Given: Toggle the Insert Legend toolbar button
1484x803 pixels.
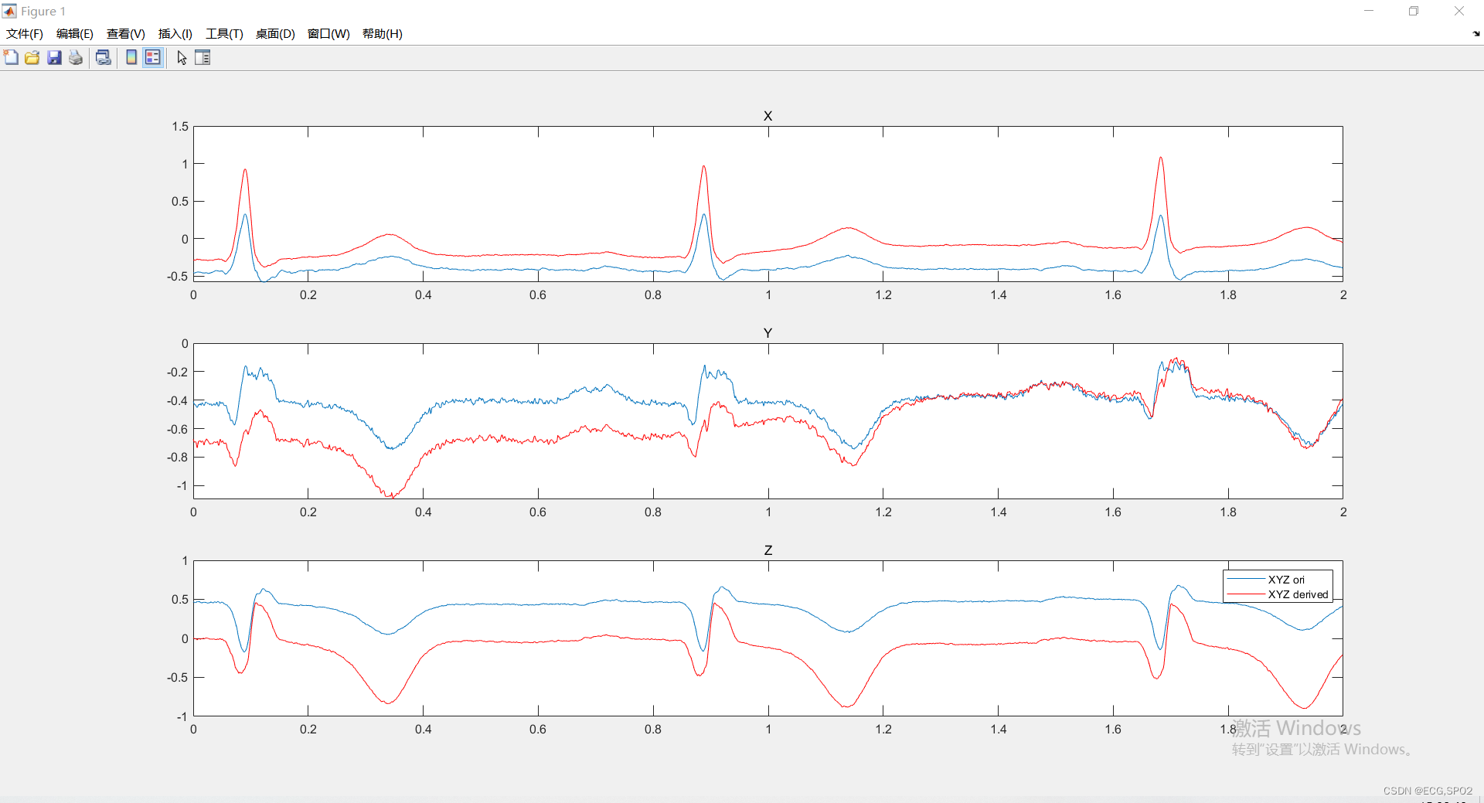Looking at the screenshot, I should coord(153,57).
